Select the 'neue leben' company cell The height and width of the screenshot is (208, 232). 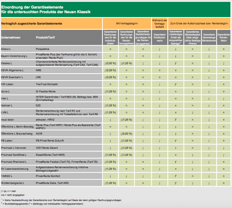pos(8,120)
